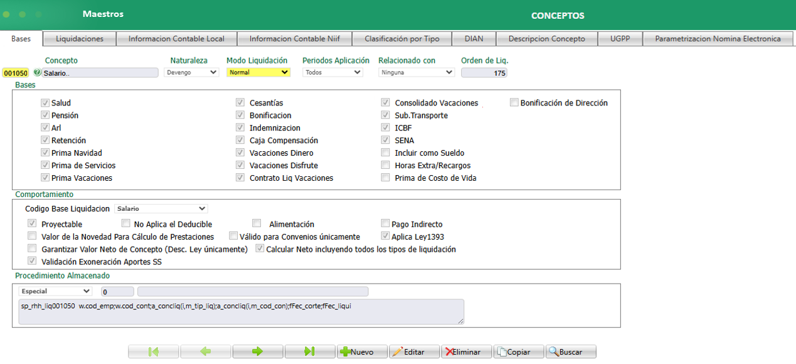Toggle the Consolidado Vacaciones checkbox
796x364 pixels.
point(386,103)
